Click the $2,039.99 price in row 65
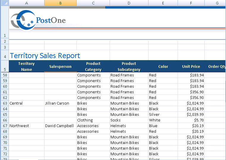Viewport: 226px width, 160px height. (191, 115)
